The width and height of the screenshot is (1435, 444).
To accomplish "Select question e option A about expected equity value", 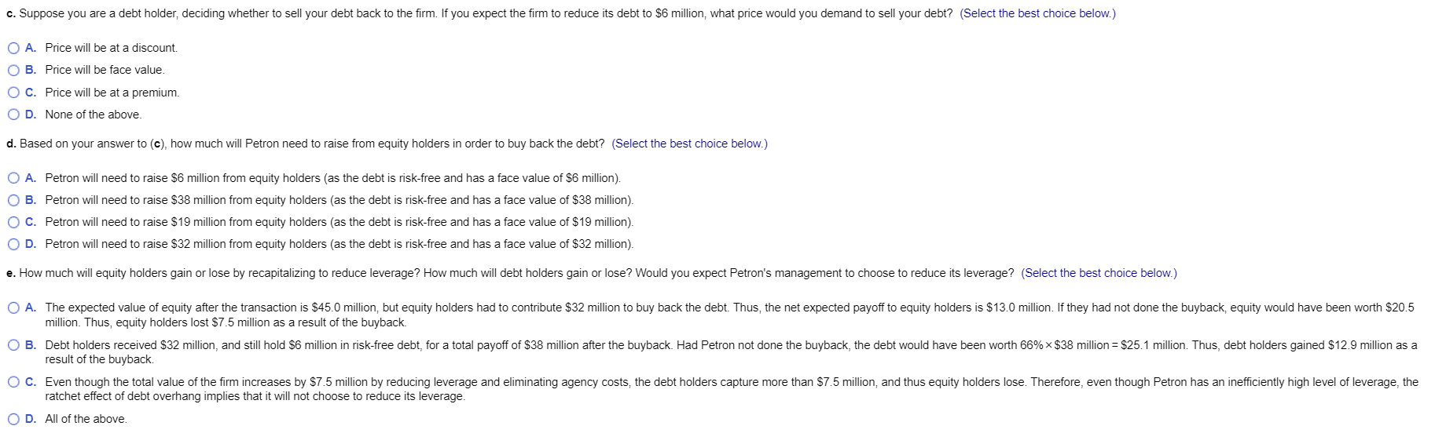I will (x=13, y=308).
